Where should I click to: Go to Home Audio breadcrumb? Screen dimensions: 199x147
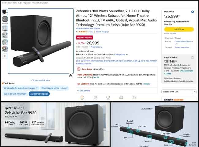coord(17,3)
